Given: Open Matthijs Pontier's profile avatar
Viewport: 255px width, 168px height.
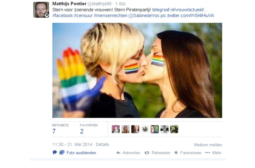Looking at the screenshot, I should tap(41, 10).
